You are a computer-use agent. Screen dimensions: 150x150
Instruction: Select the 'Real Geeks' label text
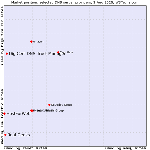pos(19,135)
